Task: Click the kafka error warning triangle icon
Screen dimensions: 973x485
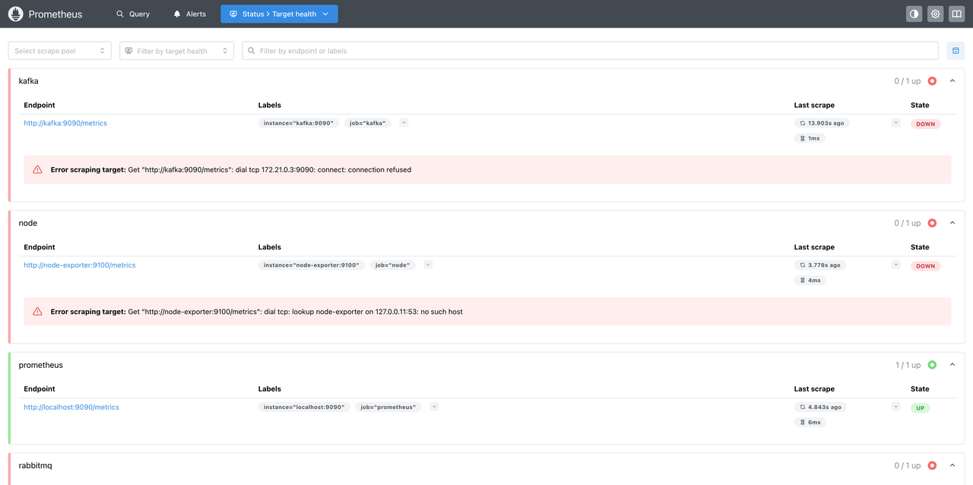Action: [38, 170]
